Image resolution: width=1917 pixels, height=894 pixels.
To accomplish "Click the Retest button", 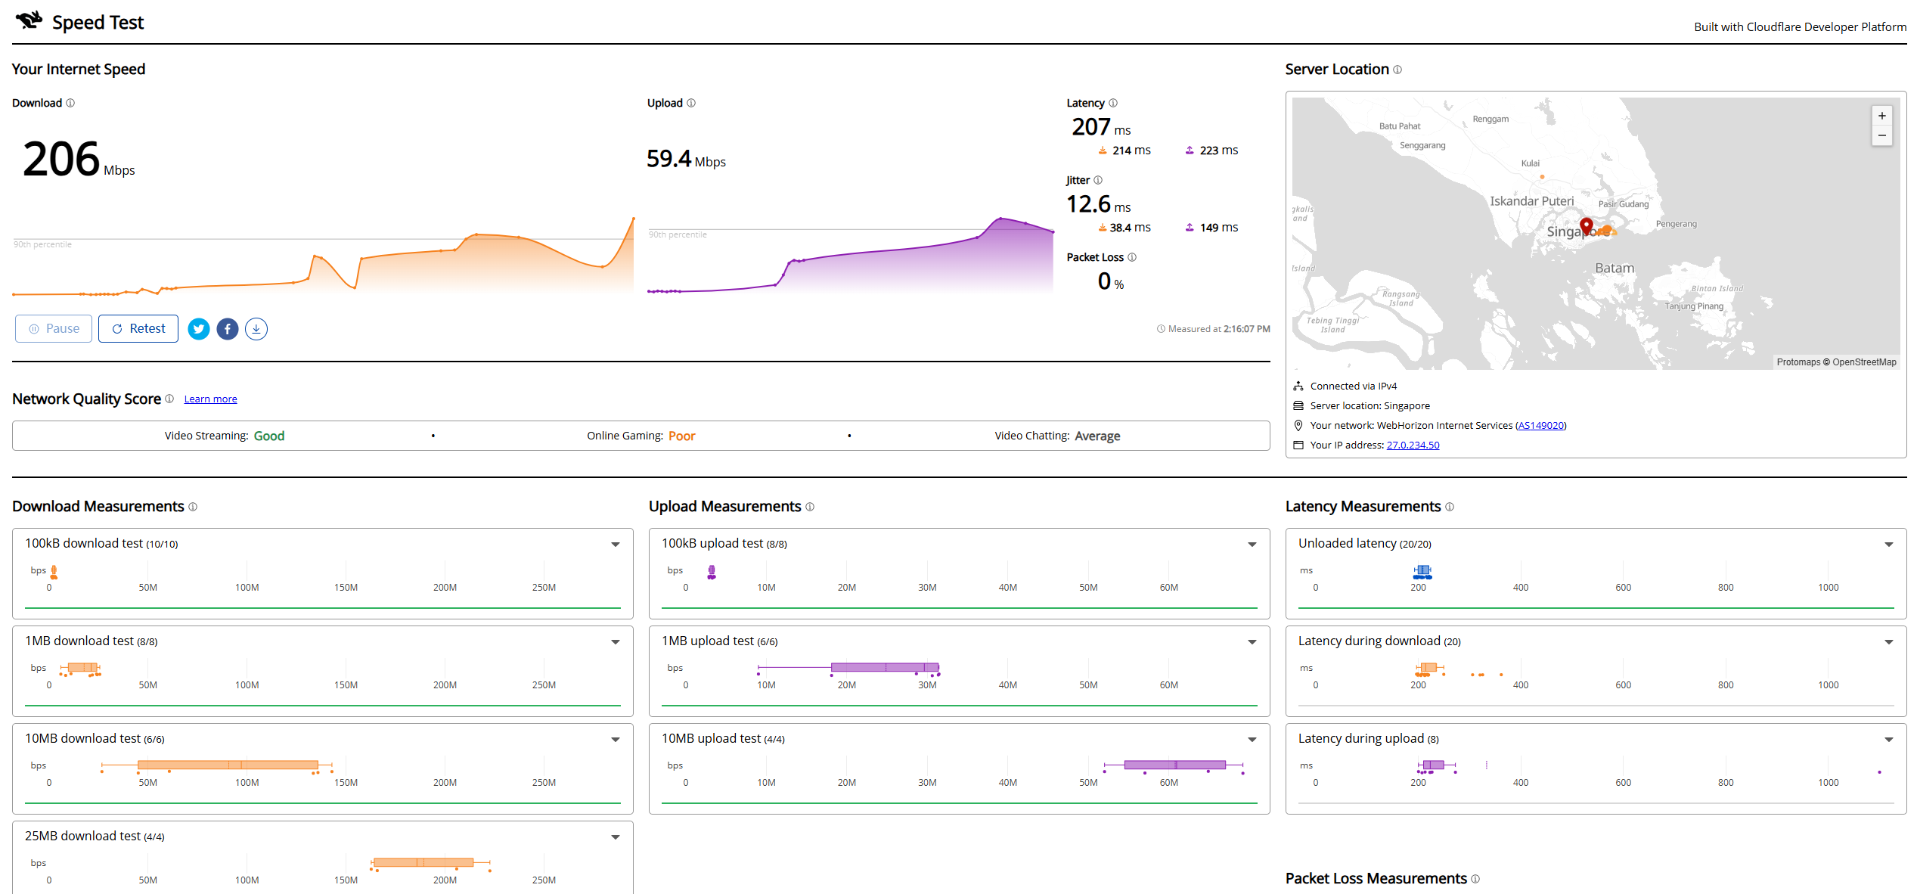I will pyautogui.click(x=138, y=329).
